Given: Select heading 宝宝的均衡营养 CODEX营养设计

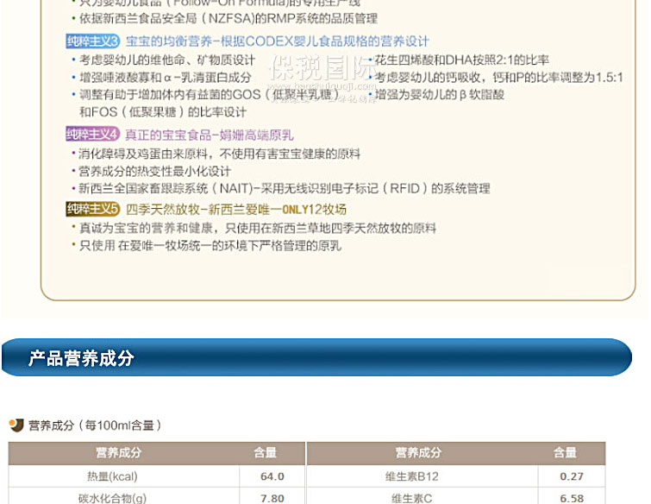Looking at the screenshot, I should tap(277, 41).
